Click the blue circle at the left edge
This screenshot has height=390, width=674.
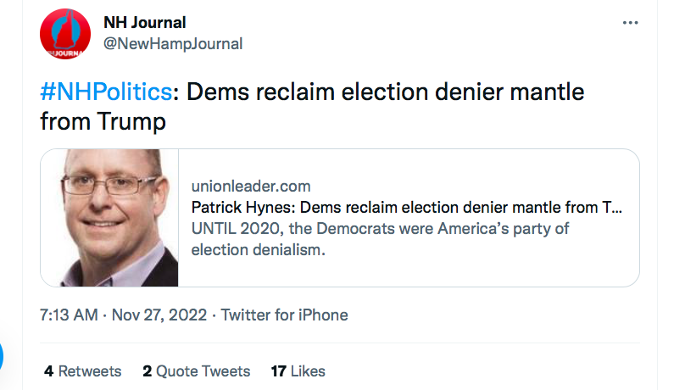pos(3,356)
